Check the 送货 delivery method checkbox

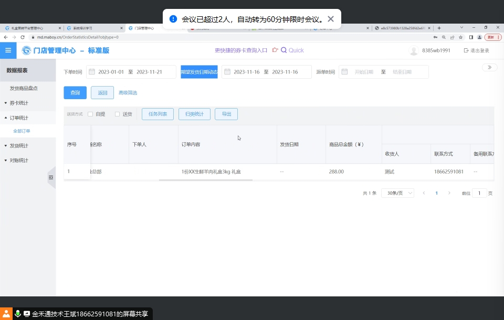[118, 114]
